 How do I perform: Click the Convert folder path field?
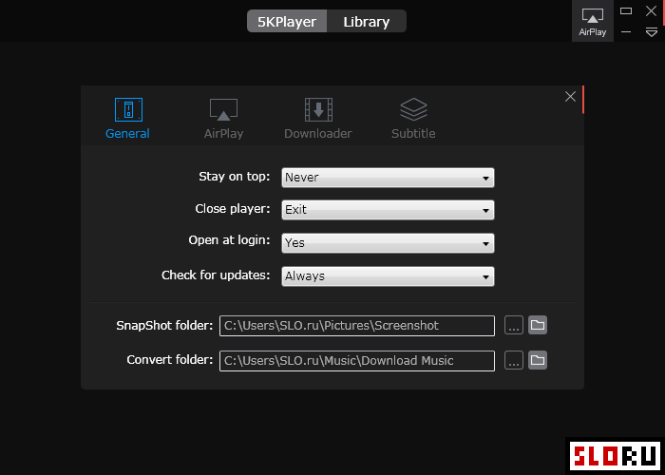[x=357, y=360]
